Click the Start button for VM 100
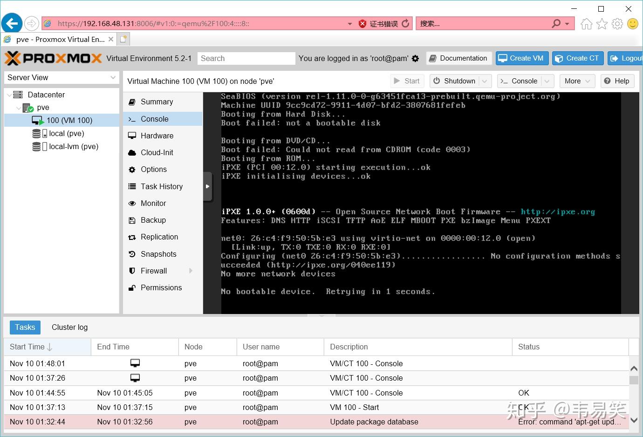Viewport: 643px width, 437px height. tap(407, 81)
